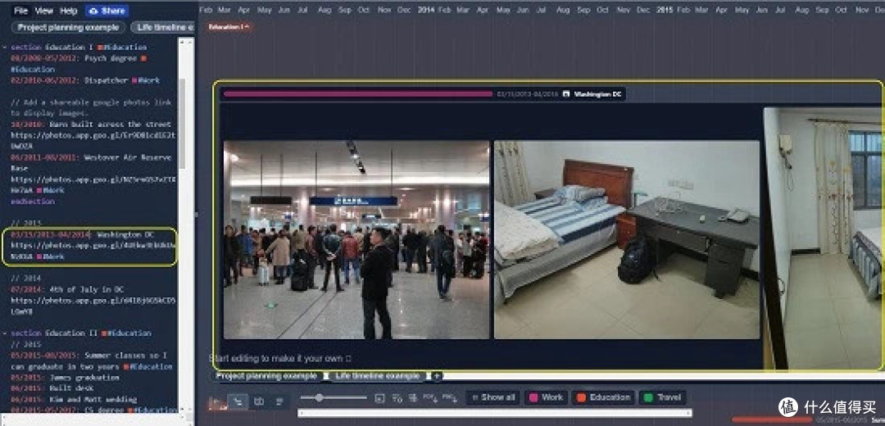Click the second plus-marked icon left of Show all
The height and width of the screenshot is (426, 885).
[x=450, y=398]
